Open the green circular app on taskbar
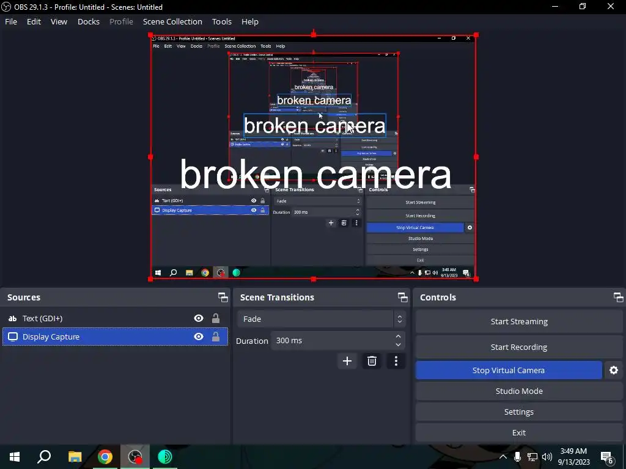Image resolution: width=626 pixels, height=469 pixels. (165, 457)
